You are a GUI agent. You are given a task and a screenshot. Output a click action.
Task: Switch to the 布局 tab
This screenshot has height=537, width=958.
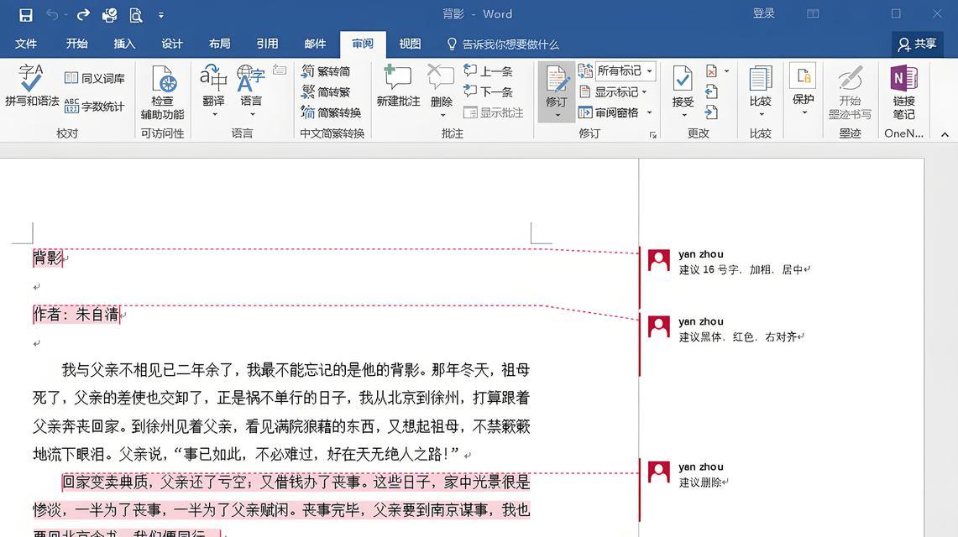219,44
